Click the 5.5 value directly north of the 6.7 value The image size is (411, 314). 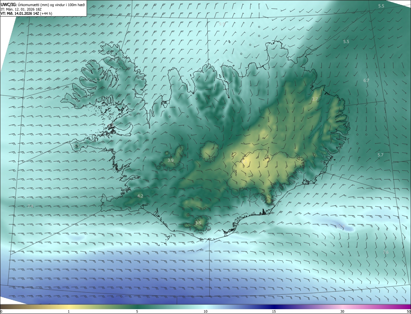tap(346, 42)
